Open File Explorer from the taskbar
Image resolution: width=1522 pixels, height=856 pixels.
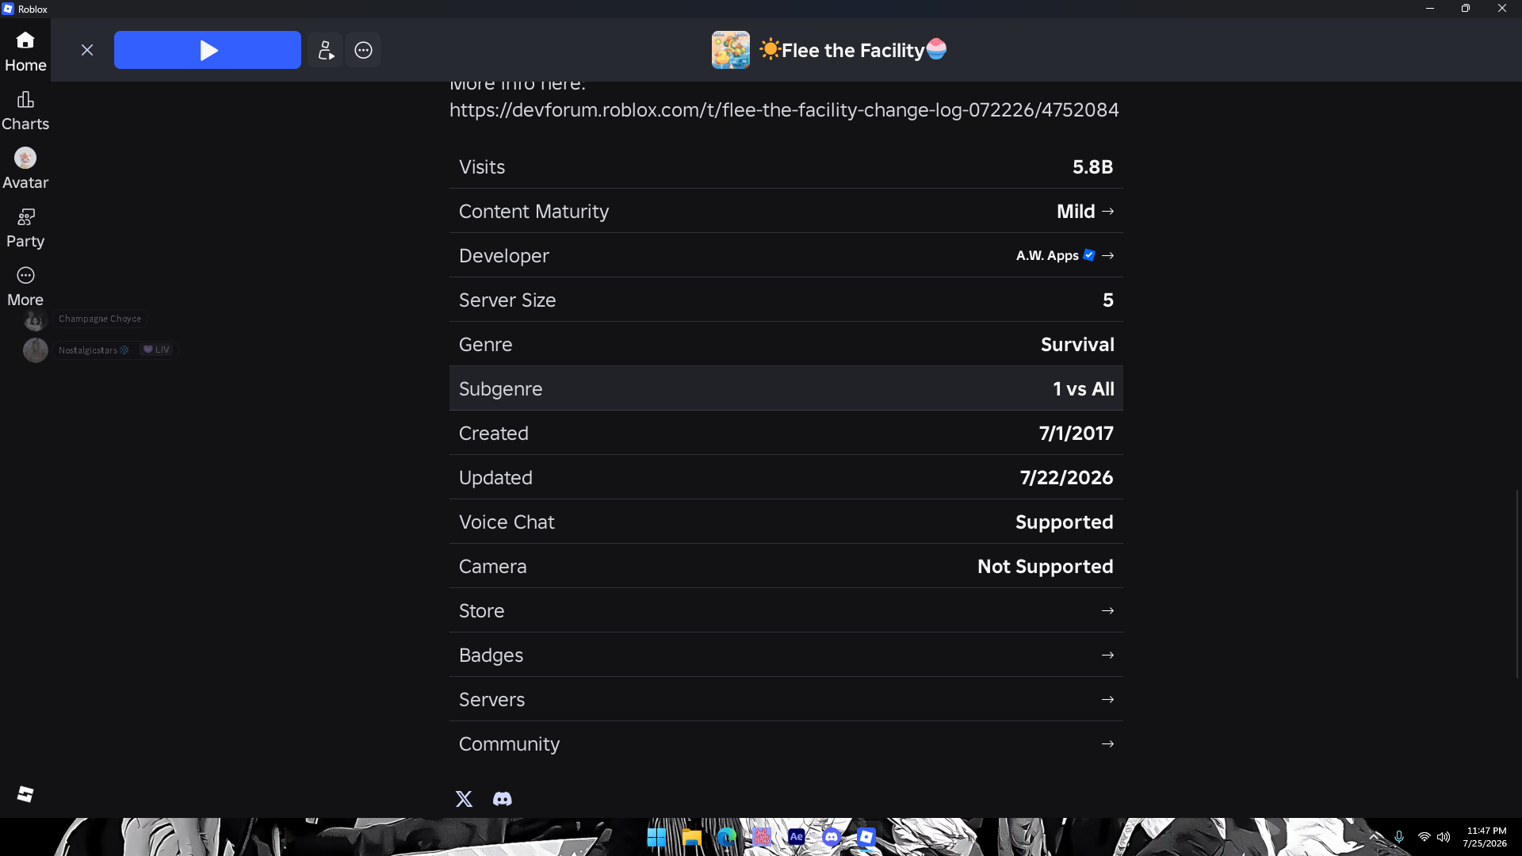tap(691, 837)
